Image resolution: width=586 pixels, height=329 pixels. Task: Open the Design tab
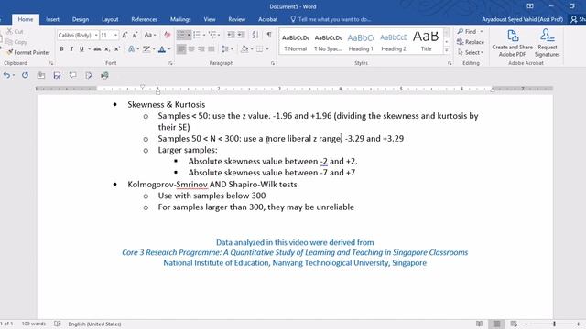pos(81,19)
